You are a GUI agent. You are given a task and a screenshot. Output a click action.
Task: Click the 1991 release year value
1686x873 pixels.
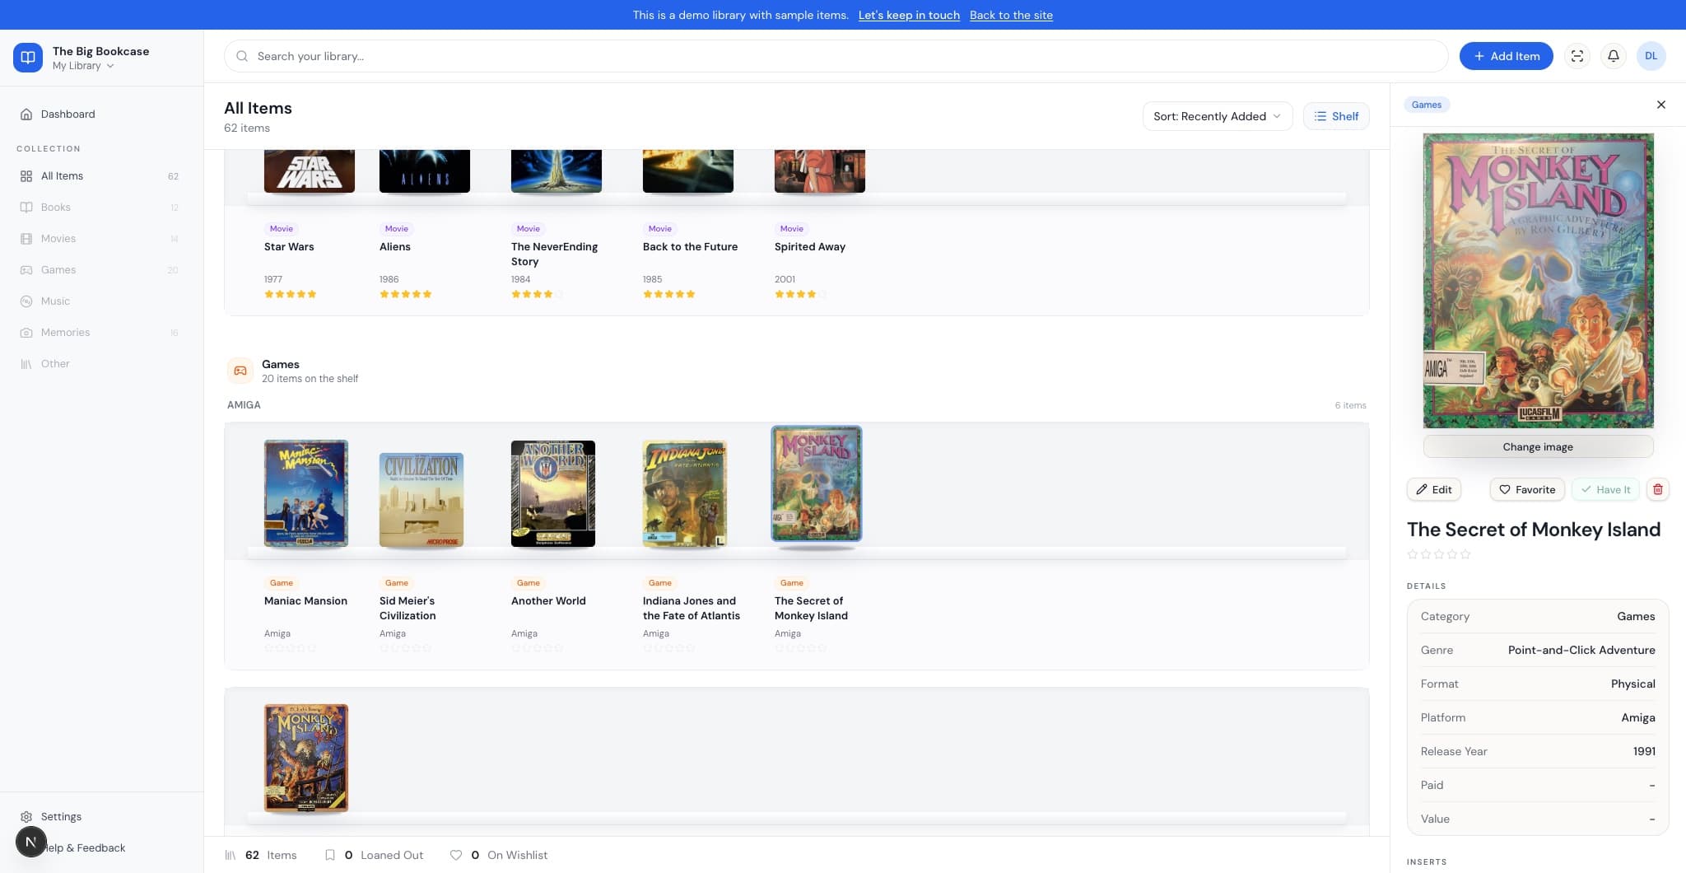pyautogui.click(x=1644, y=751)
